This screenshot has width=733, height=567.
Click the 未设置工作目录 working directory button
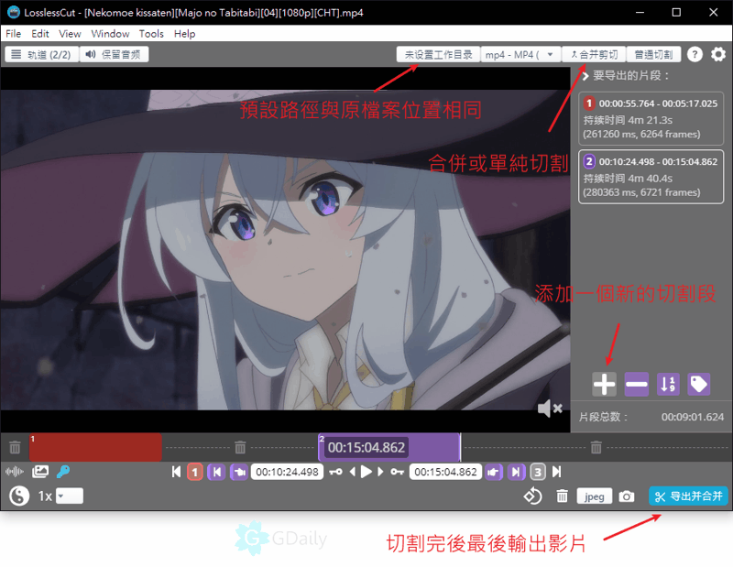click(438, 55)
